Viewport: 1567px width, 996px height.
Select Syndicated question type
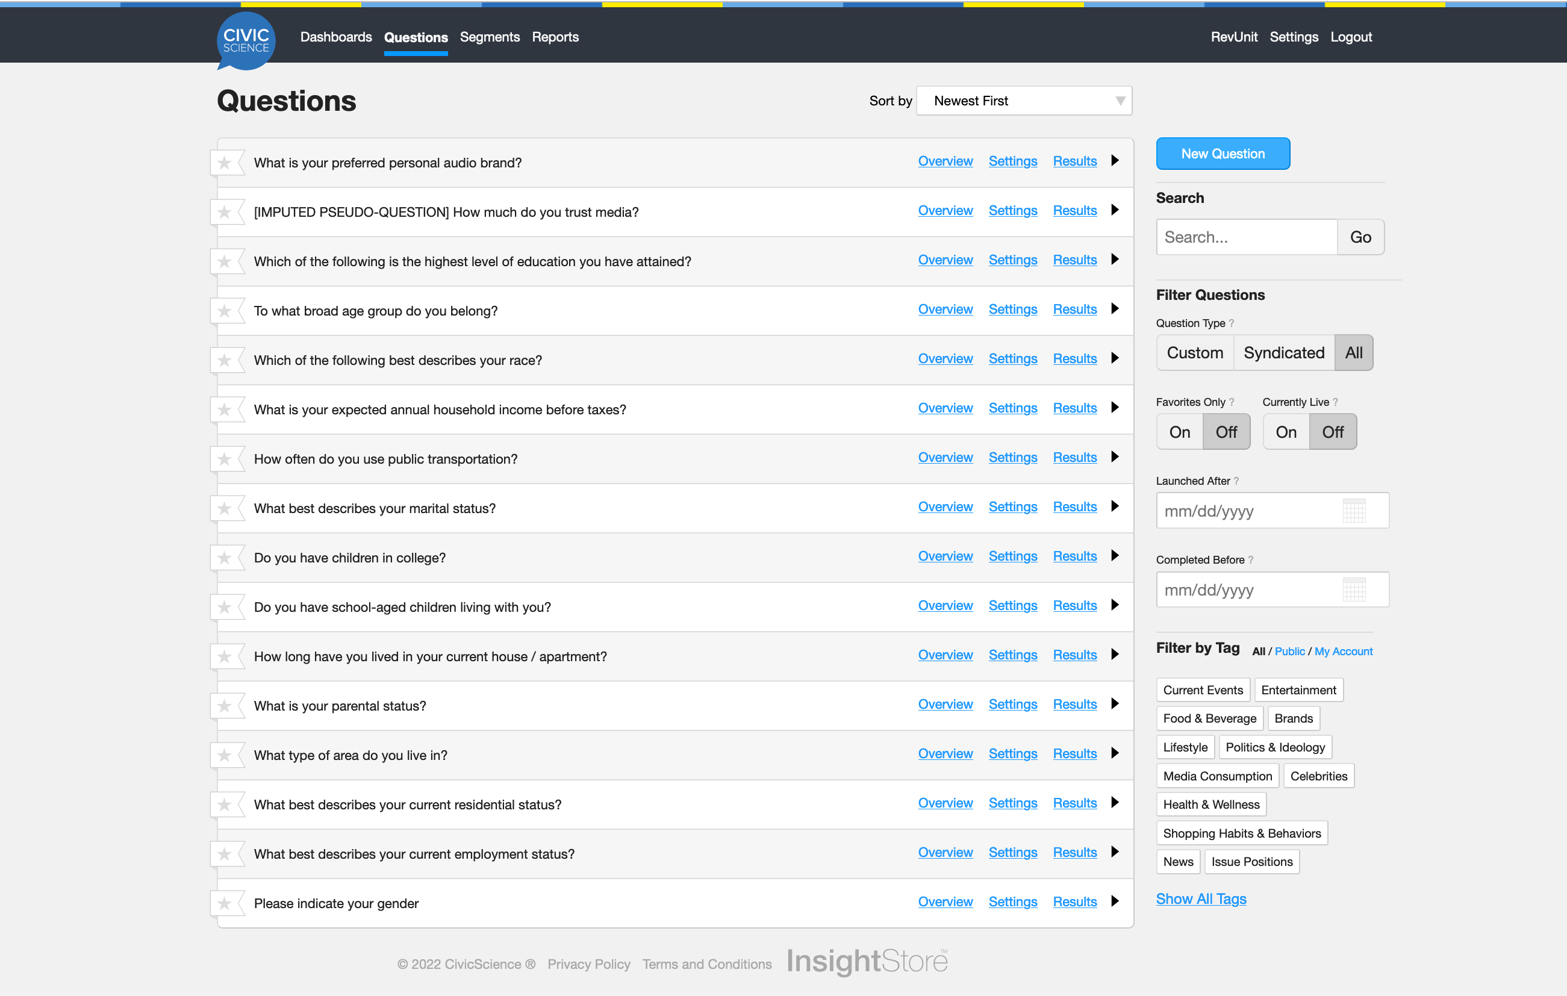pyautogui.click(x=1283, y=353)
